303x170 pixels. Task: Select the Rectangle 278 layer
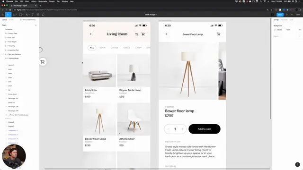13,107
